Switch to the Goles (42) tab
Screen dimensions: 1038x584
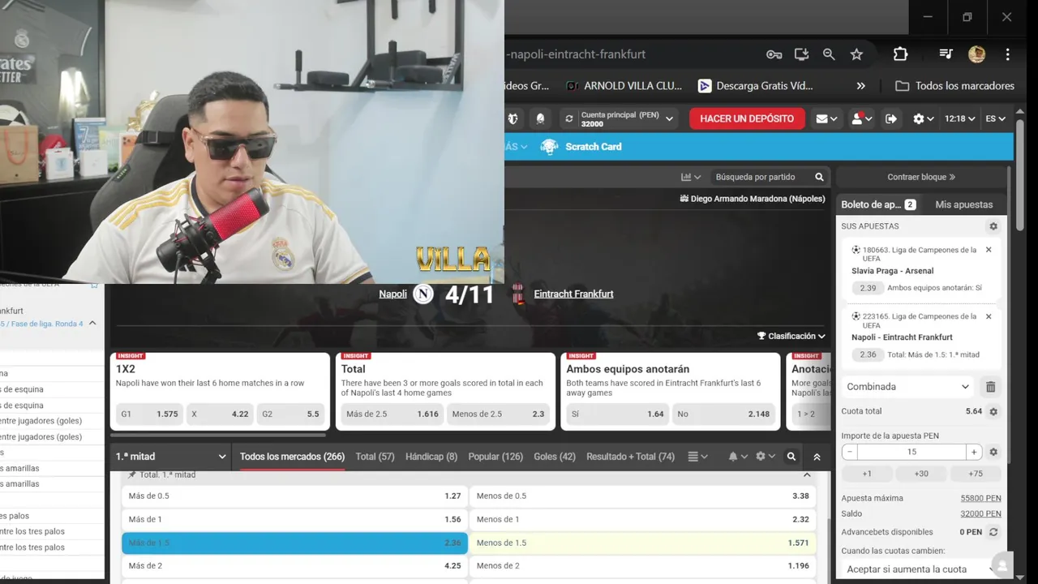pyautogui.click(x=555, y=457)
